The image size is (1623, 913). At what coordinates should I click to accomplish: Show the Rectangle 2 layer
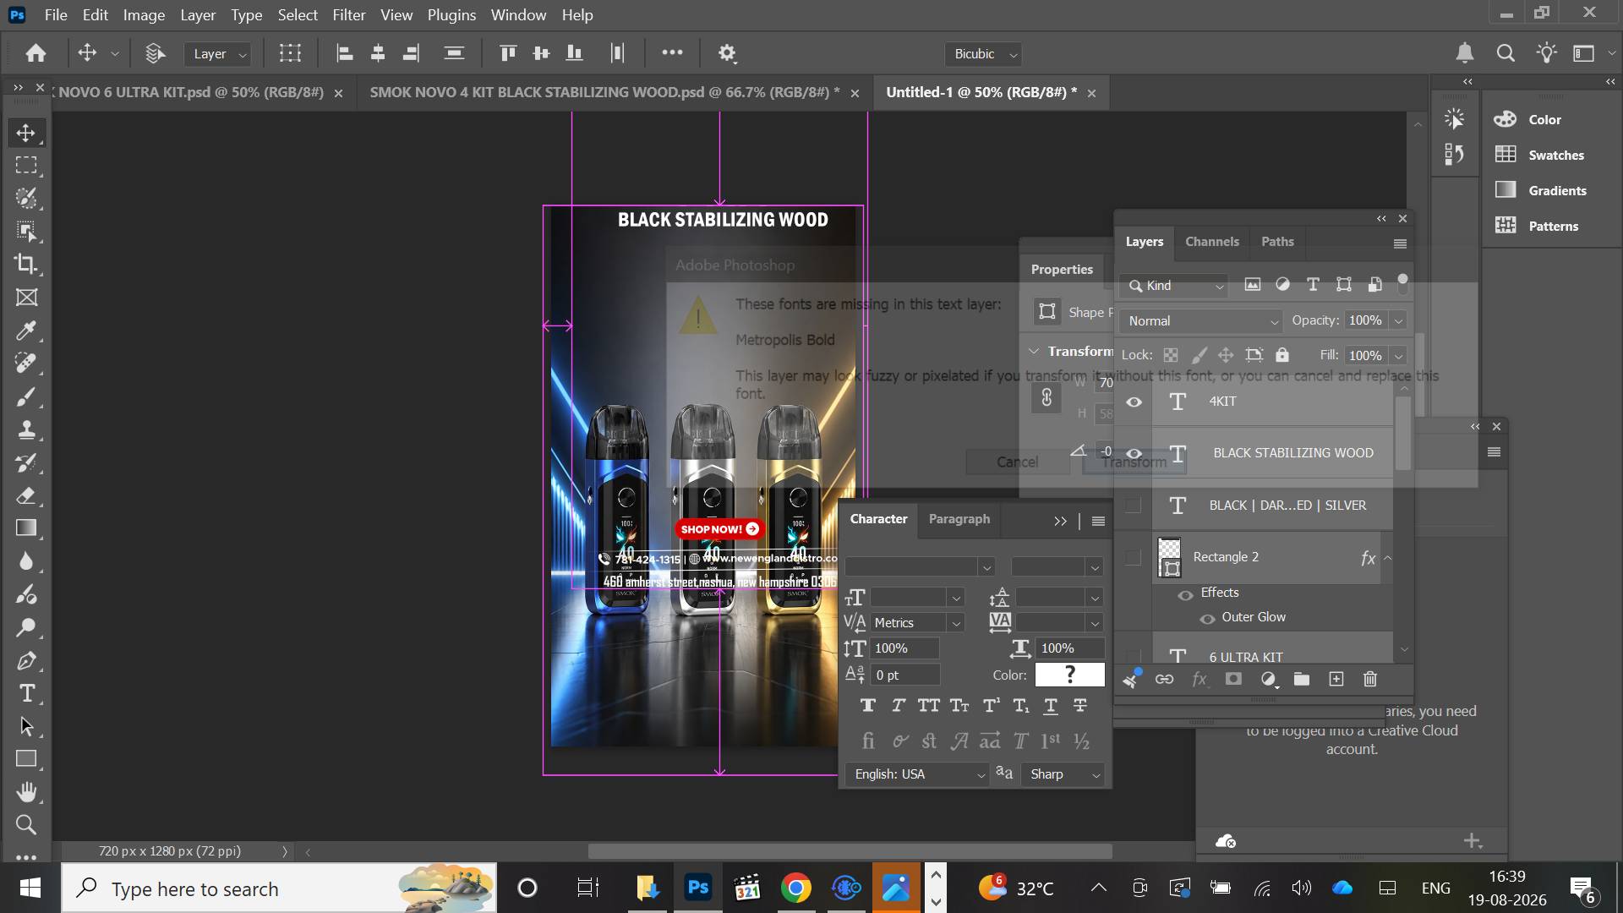point(1134,557)
